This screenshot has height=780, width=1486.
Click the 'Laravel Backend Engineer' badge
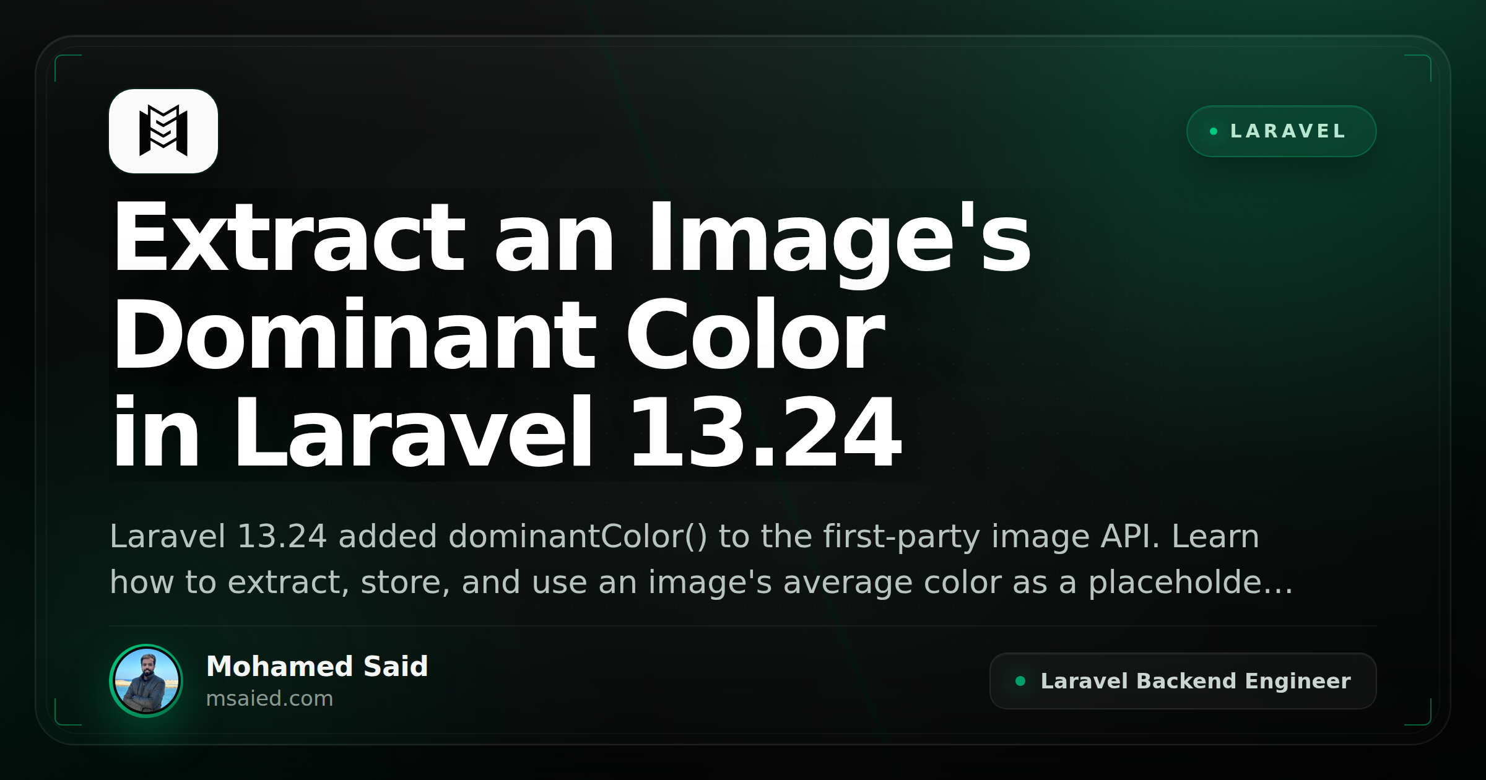[x=1183, y=681]
